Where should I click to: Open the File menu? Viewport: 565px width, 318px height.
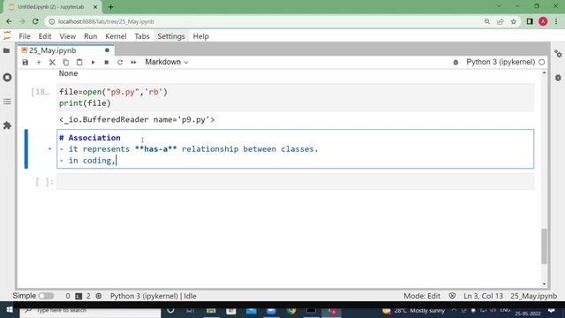pos(25,36)
